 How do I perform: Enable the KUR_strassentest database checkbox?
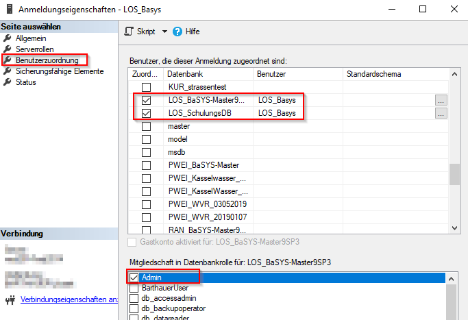click(x=146, y=87)
